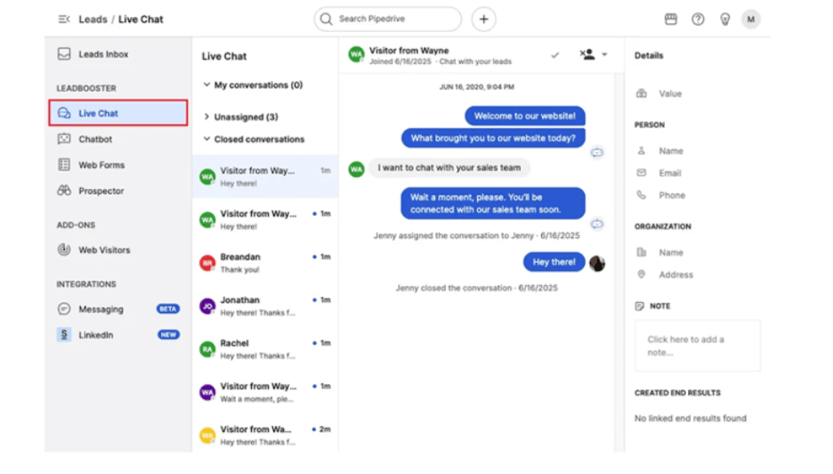
Task: Click the LinkedIn sidebar icon
Action: point(64,335)
